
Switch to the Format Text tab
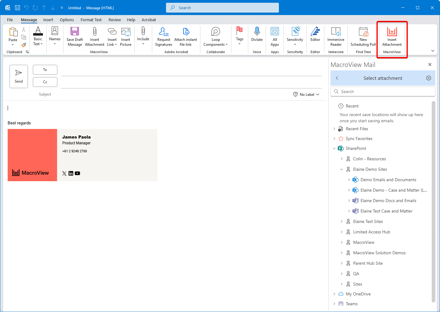coord(91,20)
